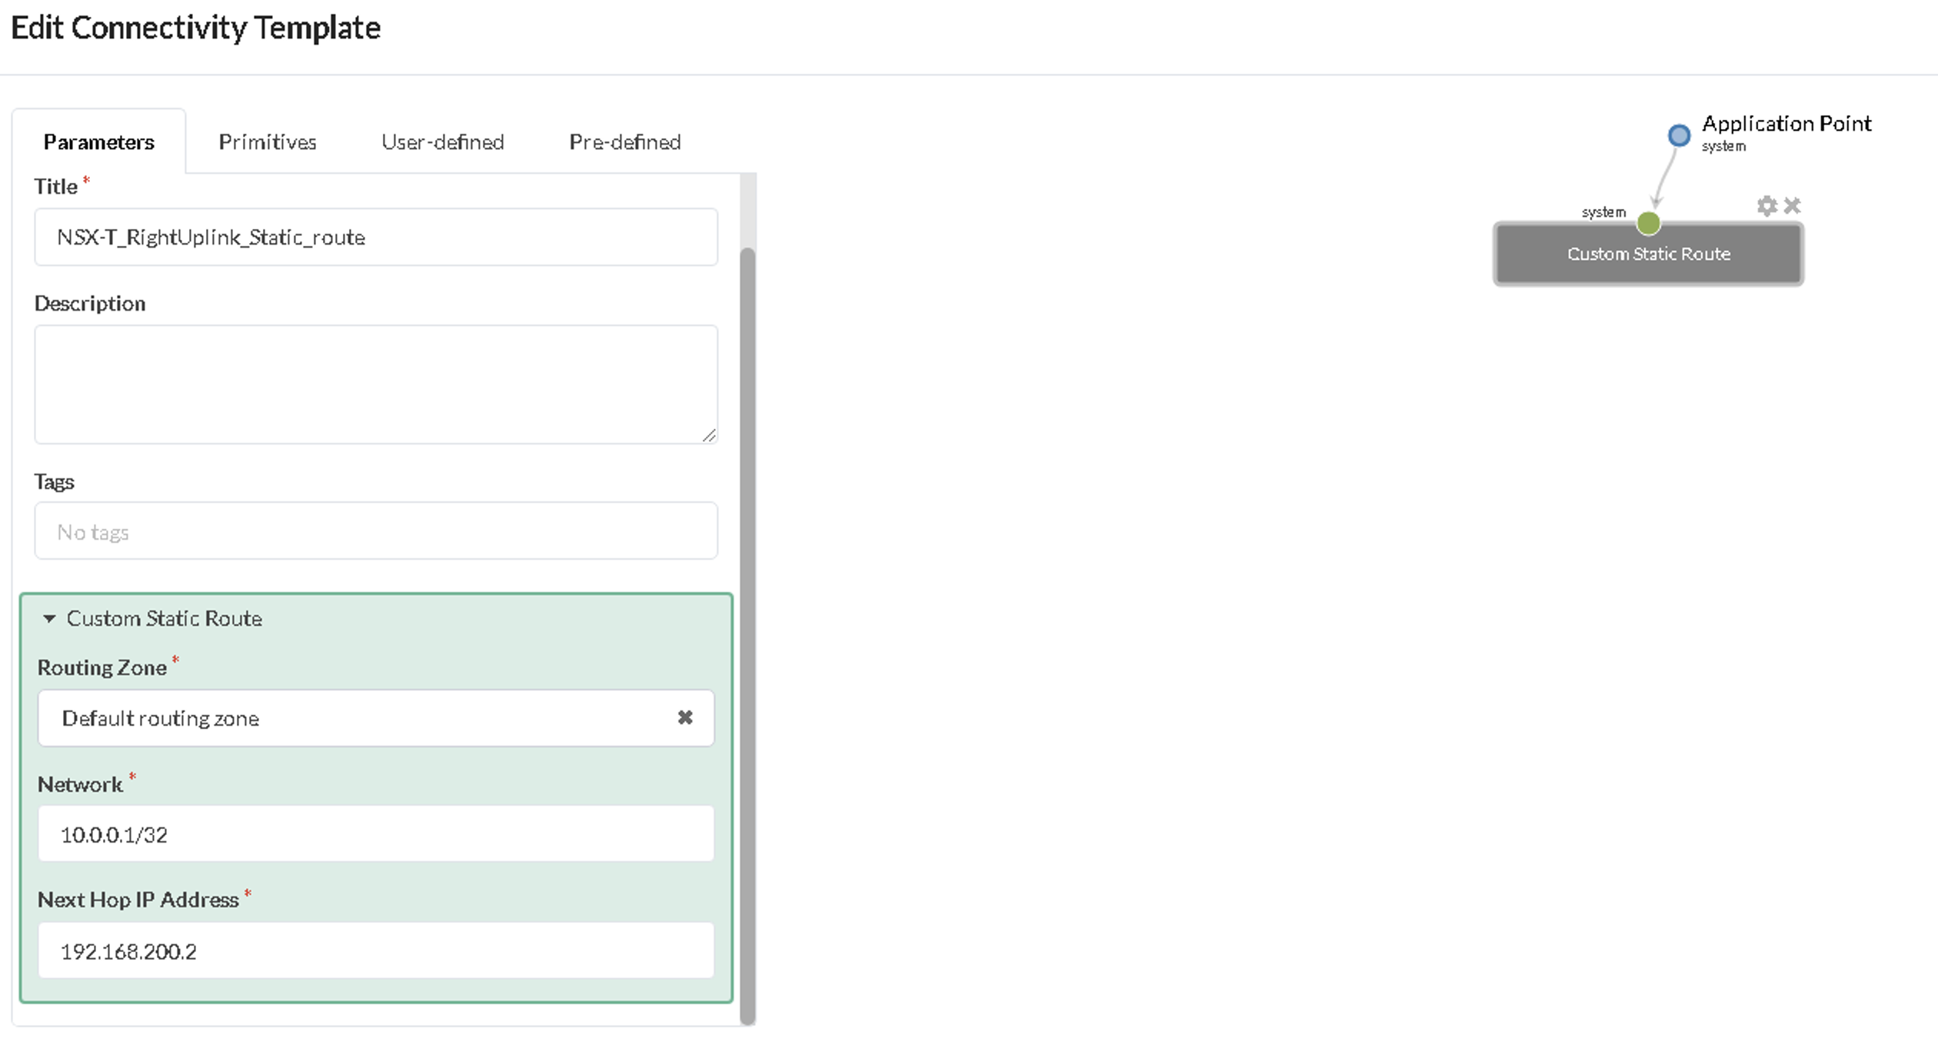Viewport: 1938px width, 1038px height.
Task: Switch to the Primitives tab
Action: (268, 142)
